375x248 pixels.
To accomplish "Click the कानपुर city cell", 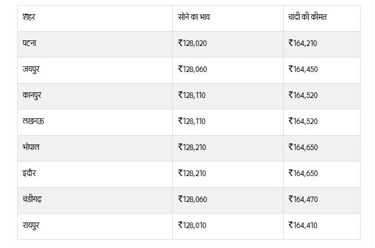I will 32,95.
